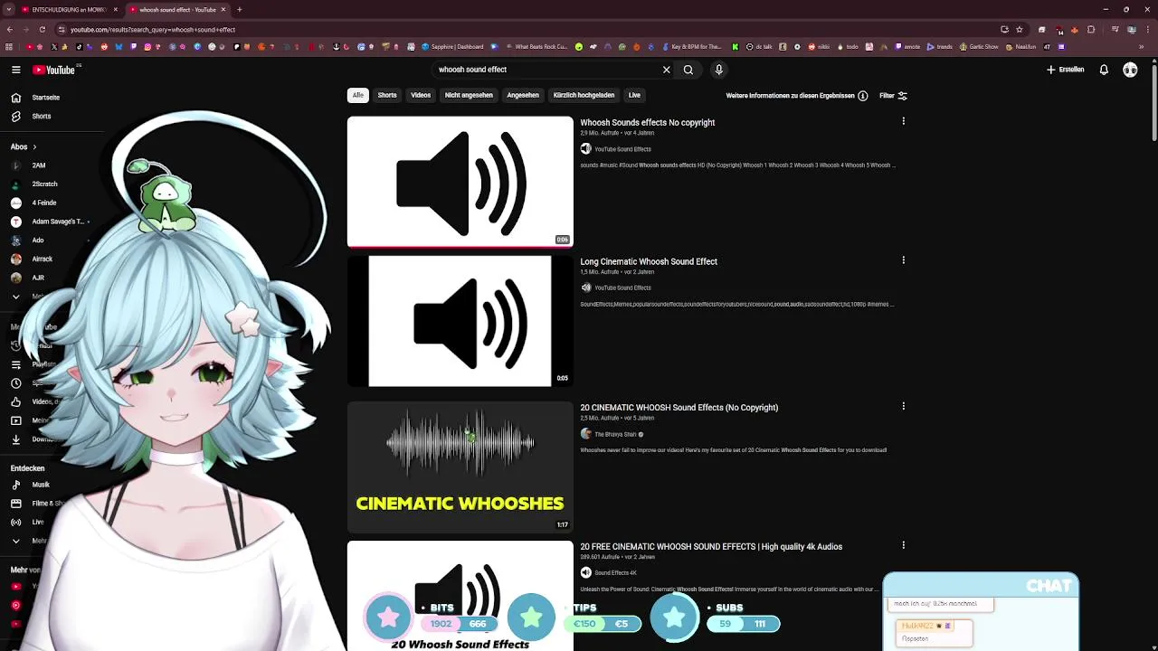Click info icon next to Weitere Informationen

tap(863, 96)
